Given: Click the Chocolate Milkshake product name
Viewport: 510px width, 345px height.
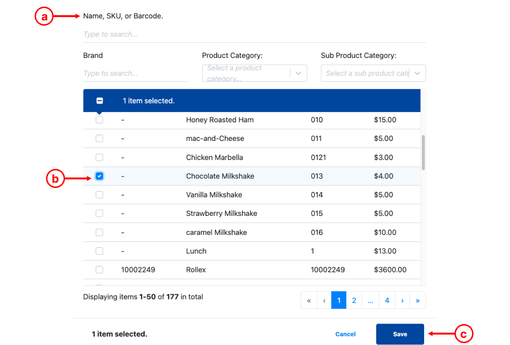Looking at the screenshot, I should point(220,176).
